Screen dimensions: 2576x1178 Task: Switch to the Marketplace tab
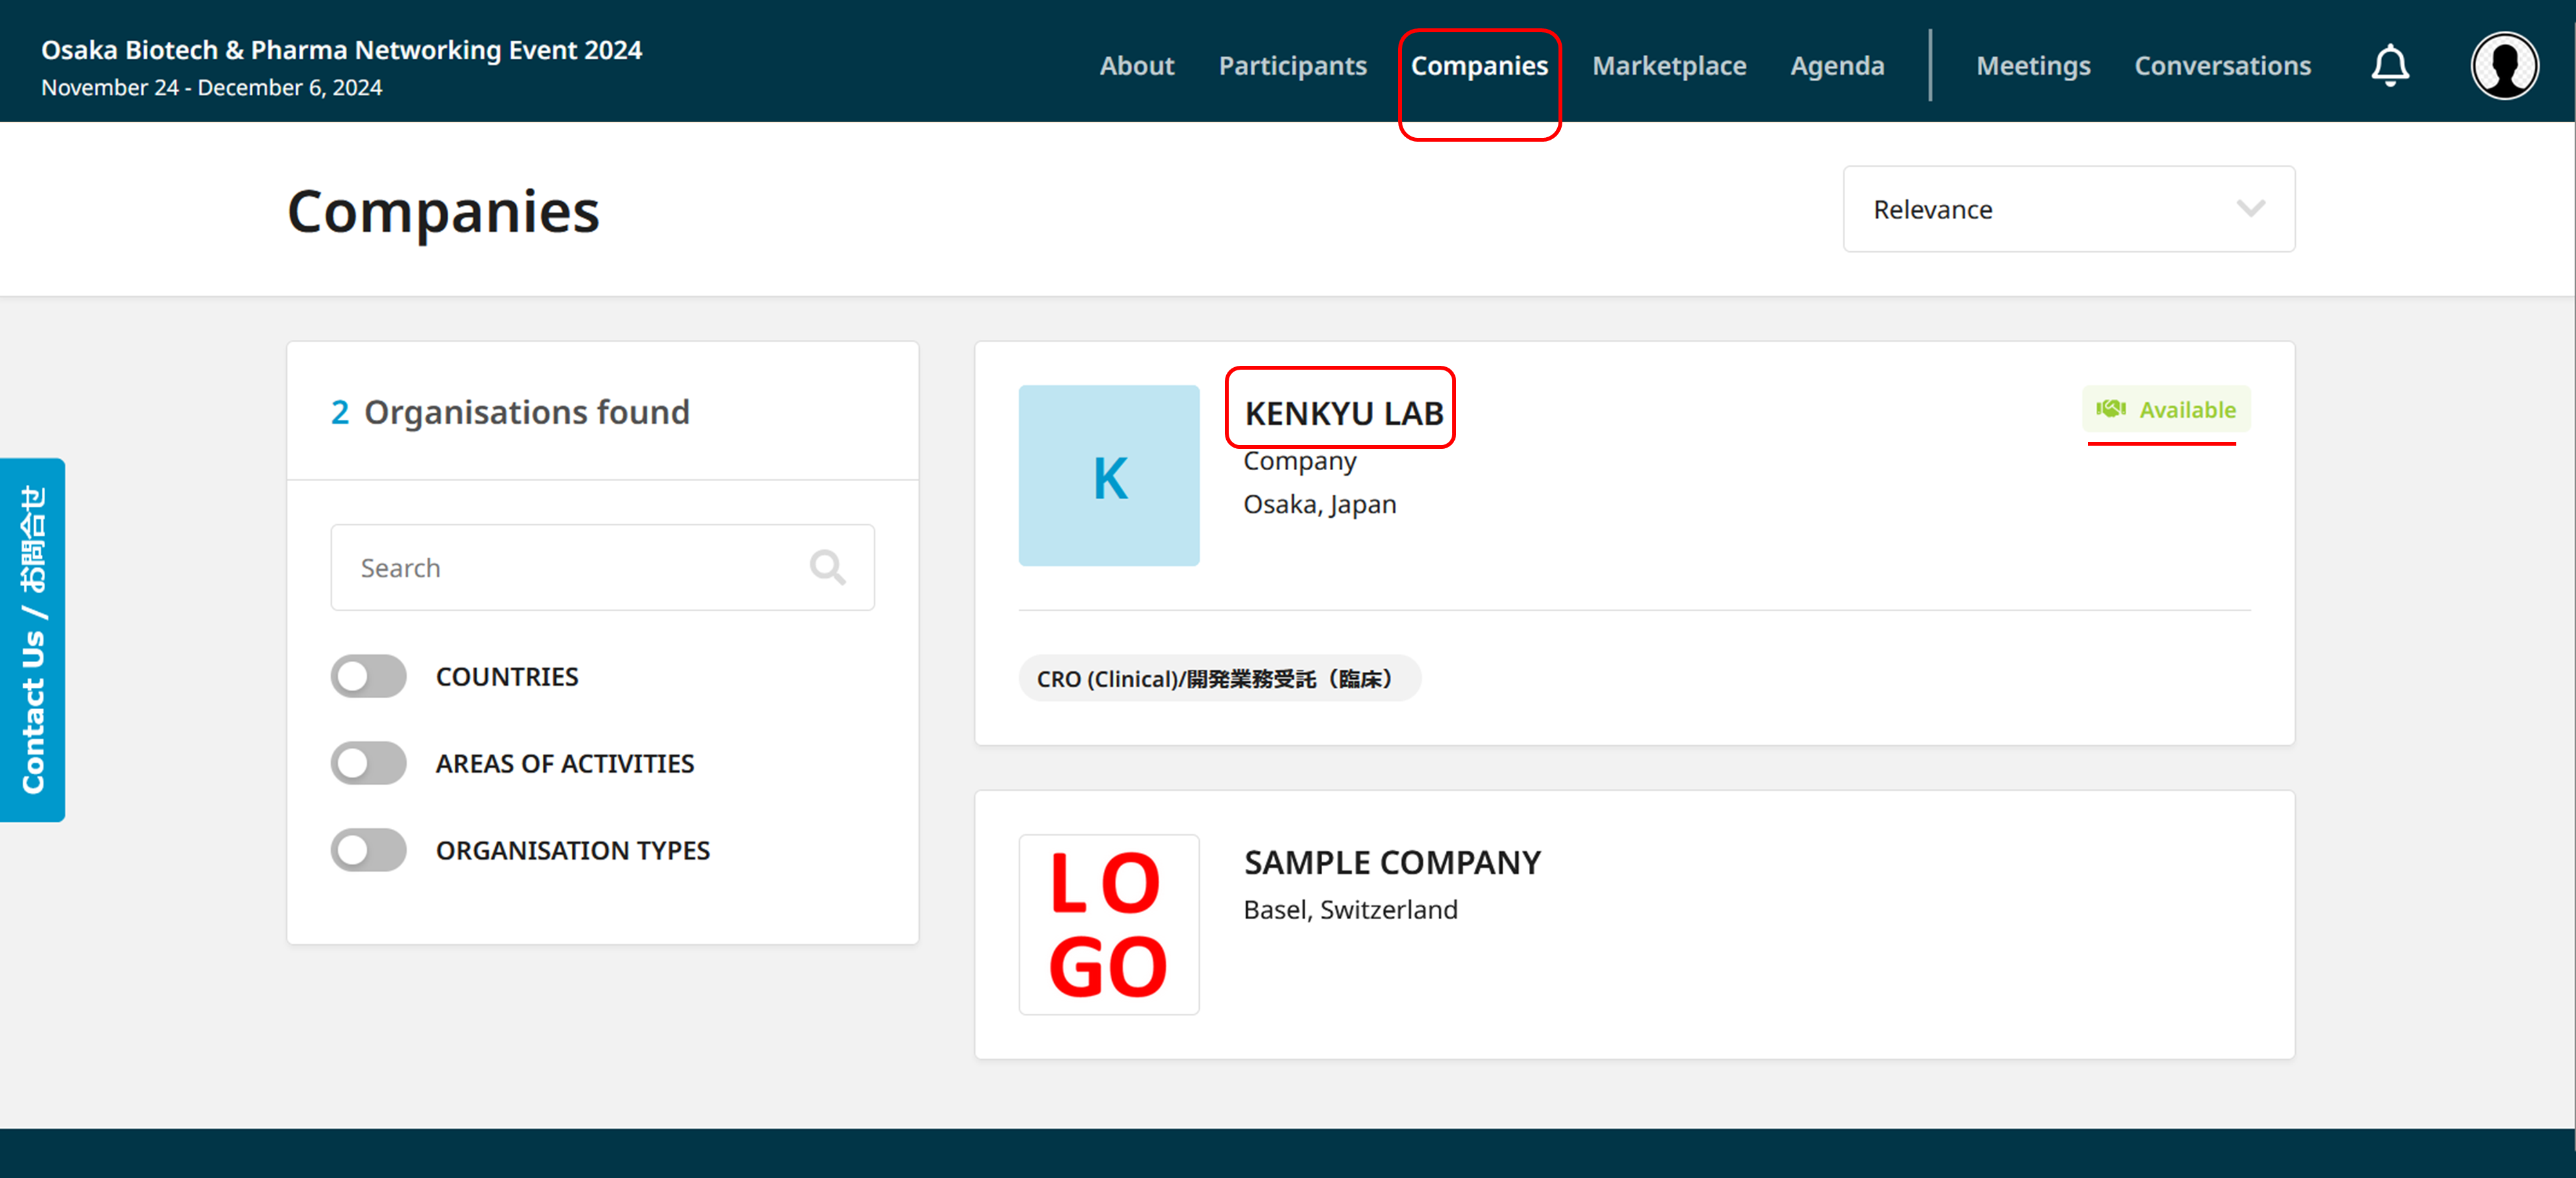point(1669,66)
